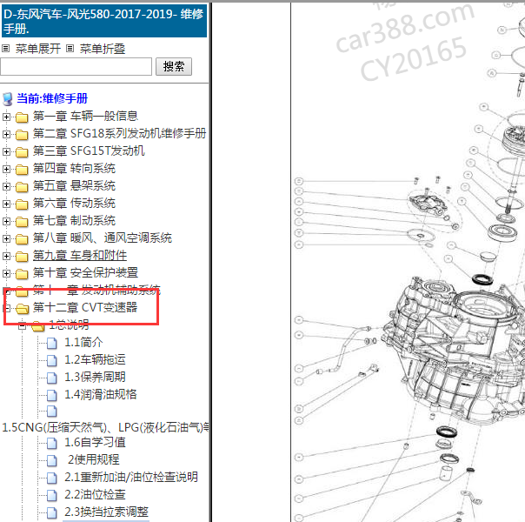Expand the 第一章 车辆一般信息 node
The width and height of the screenshot is (525, 522).
[6, 117]
